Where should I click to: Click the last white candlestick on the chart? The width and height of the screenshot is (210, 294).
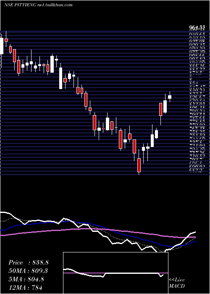[170, 97]
